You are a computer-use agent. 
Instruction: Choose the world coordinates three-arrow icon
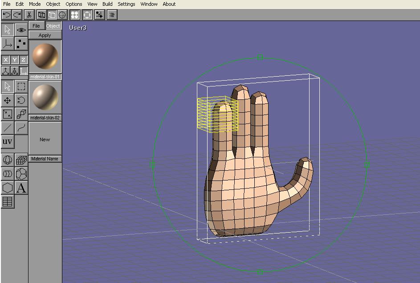point(6,71)
